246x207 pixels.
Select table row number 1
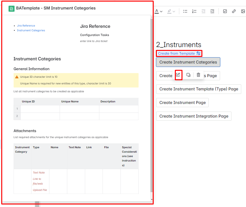pos(17,109)
